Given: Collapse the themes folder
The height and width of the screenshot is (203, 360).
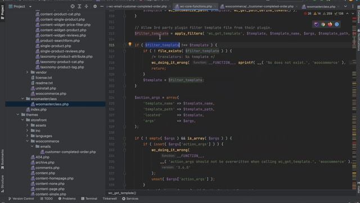Looking at the screenshot, I should tap(17, 114).
